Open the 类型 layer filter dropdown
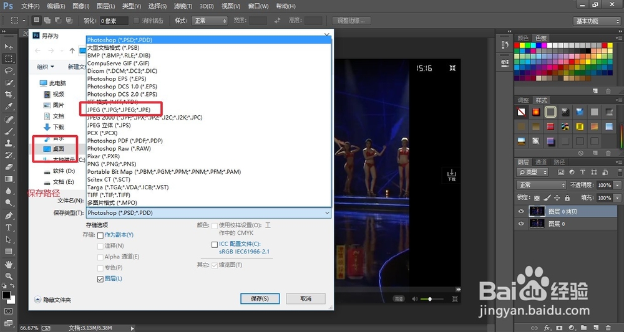This screenshot has height=332, width=624. pyautogui.click(x=532, y=172)
